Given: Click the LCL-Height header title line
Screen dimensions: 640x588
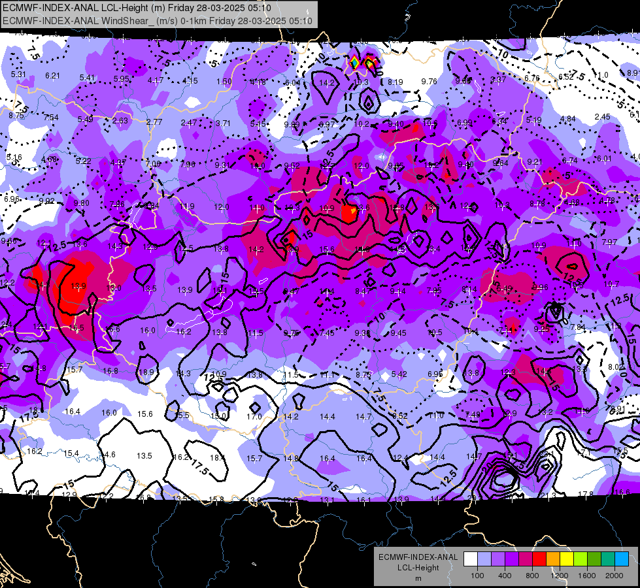Looking at the screenshot, I should pos(137,8).
